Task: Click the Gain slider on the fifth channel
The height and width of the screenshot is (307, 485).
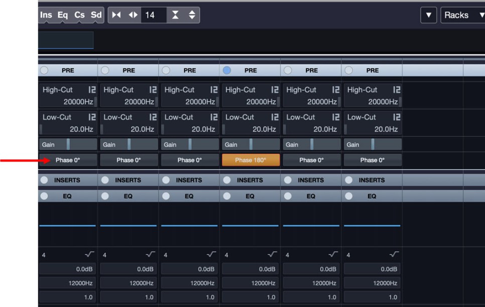Action: [311, 144]
